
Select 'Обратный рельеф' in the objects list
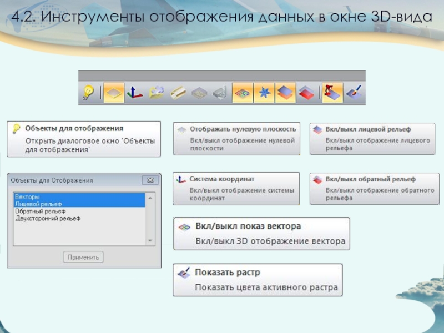(79, 211)
